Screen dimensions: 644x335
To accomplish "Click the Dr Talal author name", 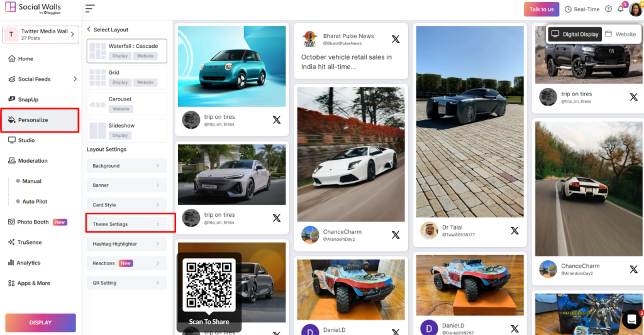I will click(x=452, y=228).
